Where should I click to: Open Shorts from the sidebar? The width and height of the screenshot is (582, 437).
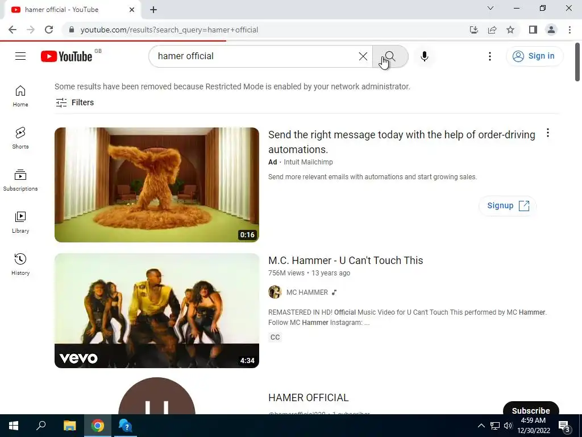[x=20, y=138]
